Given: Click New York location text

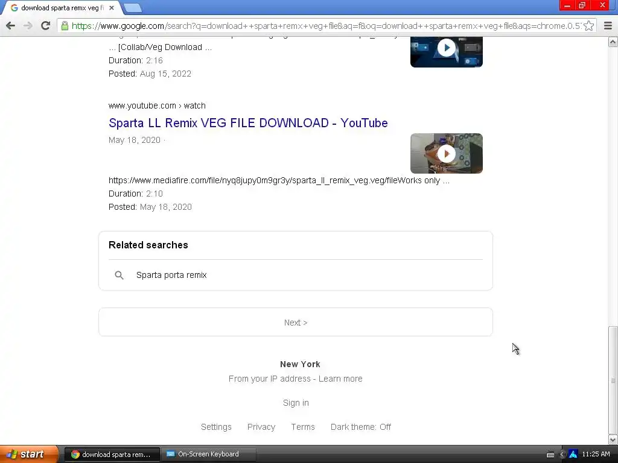Looking at the screenshot, I should [300, 364].
